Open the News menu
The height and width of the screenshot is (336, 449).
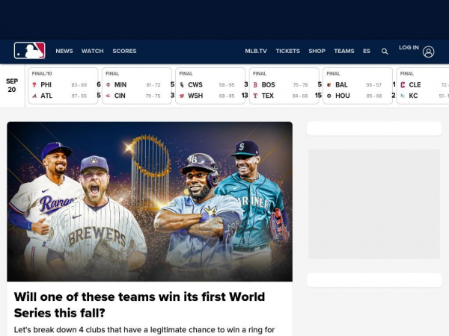click(x=64, y=51)
